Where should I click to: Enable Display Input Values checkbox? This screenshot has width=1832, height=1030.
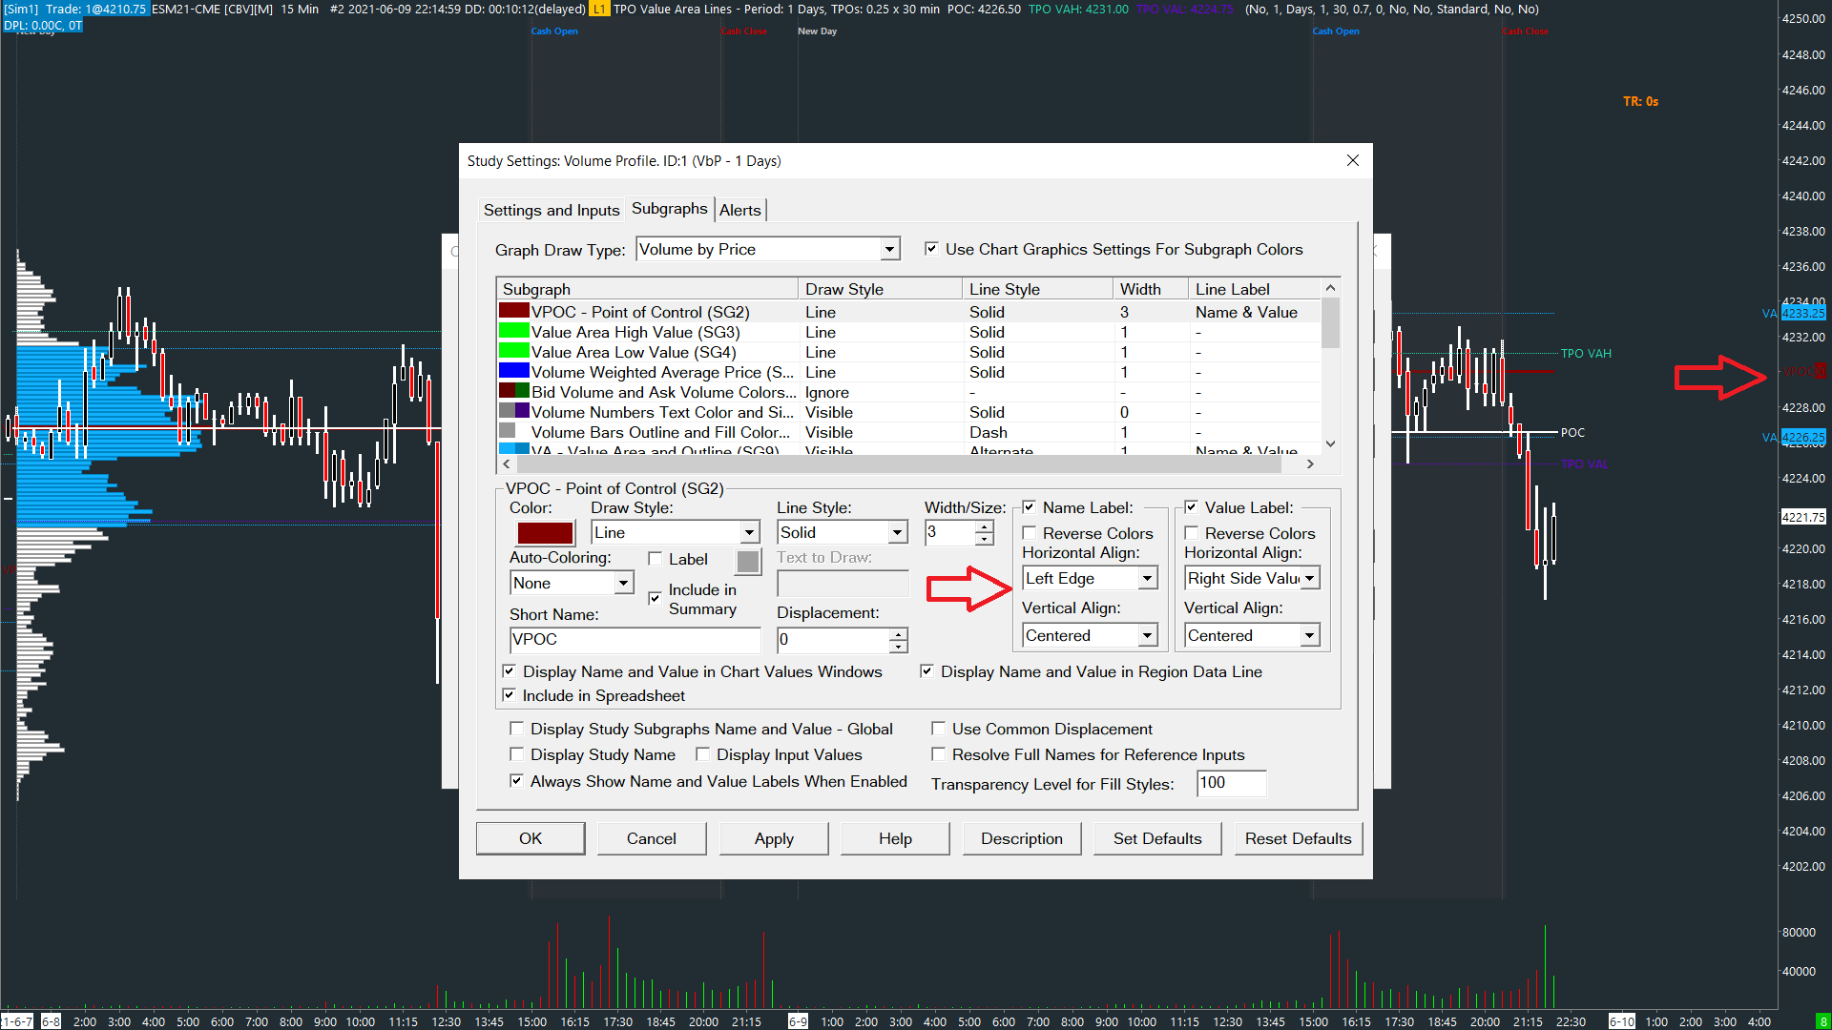[x=703, y=754]
